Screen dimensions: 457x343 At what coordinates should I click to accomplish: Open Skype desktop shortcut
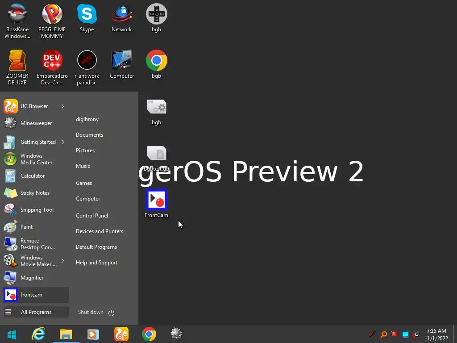[x=87, y=18]
